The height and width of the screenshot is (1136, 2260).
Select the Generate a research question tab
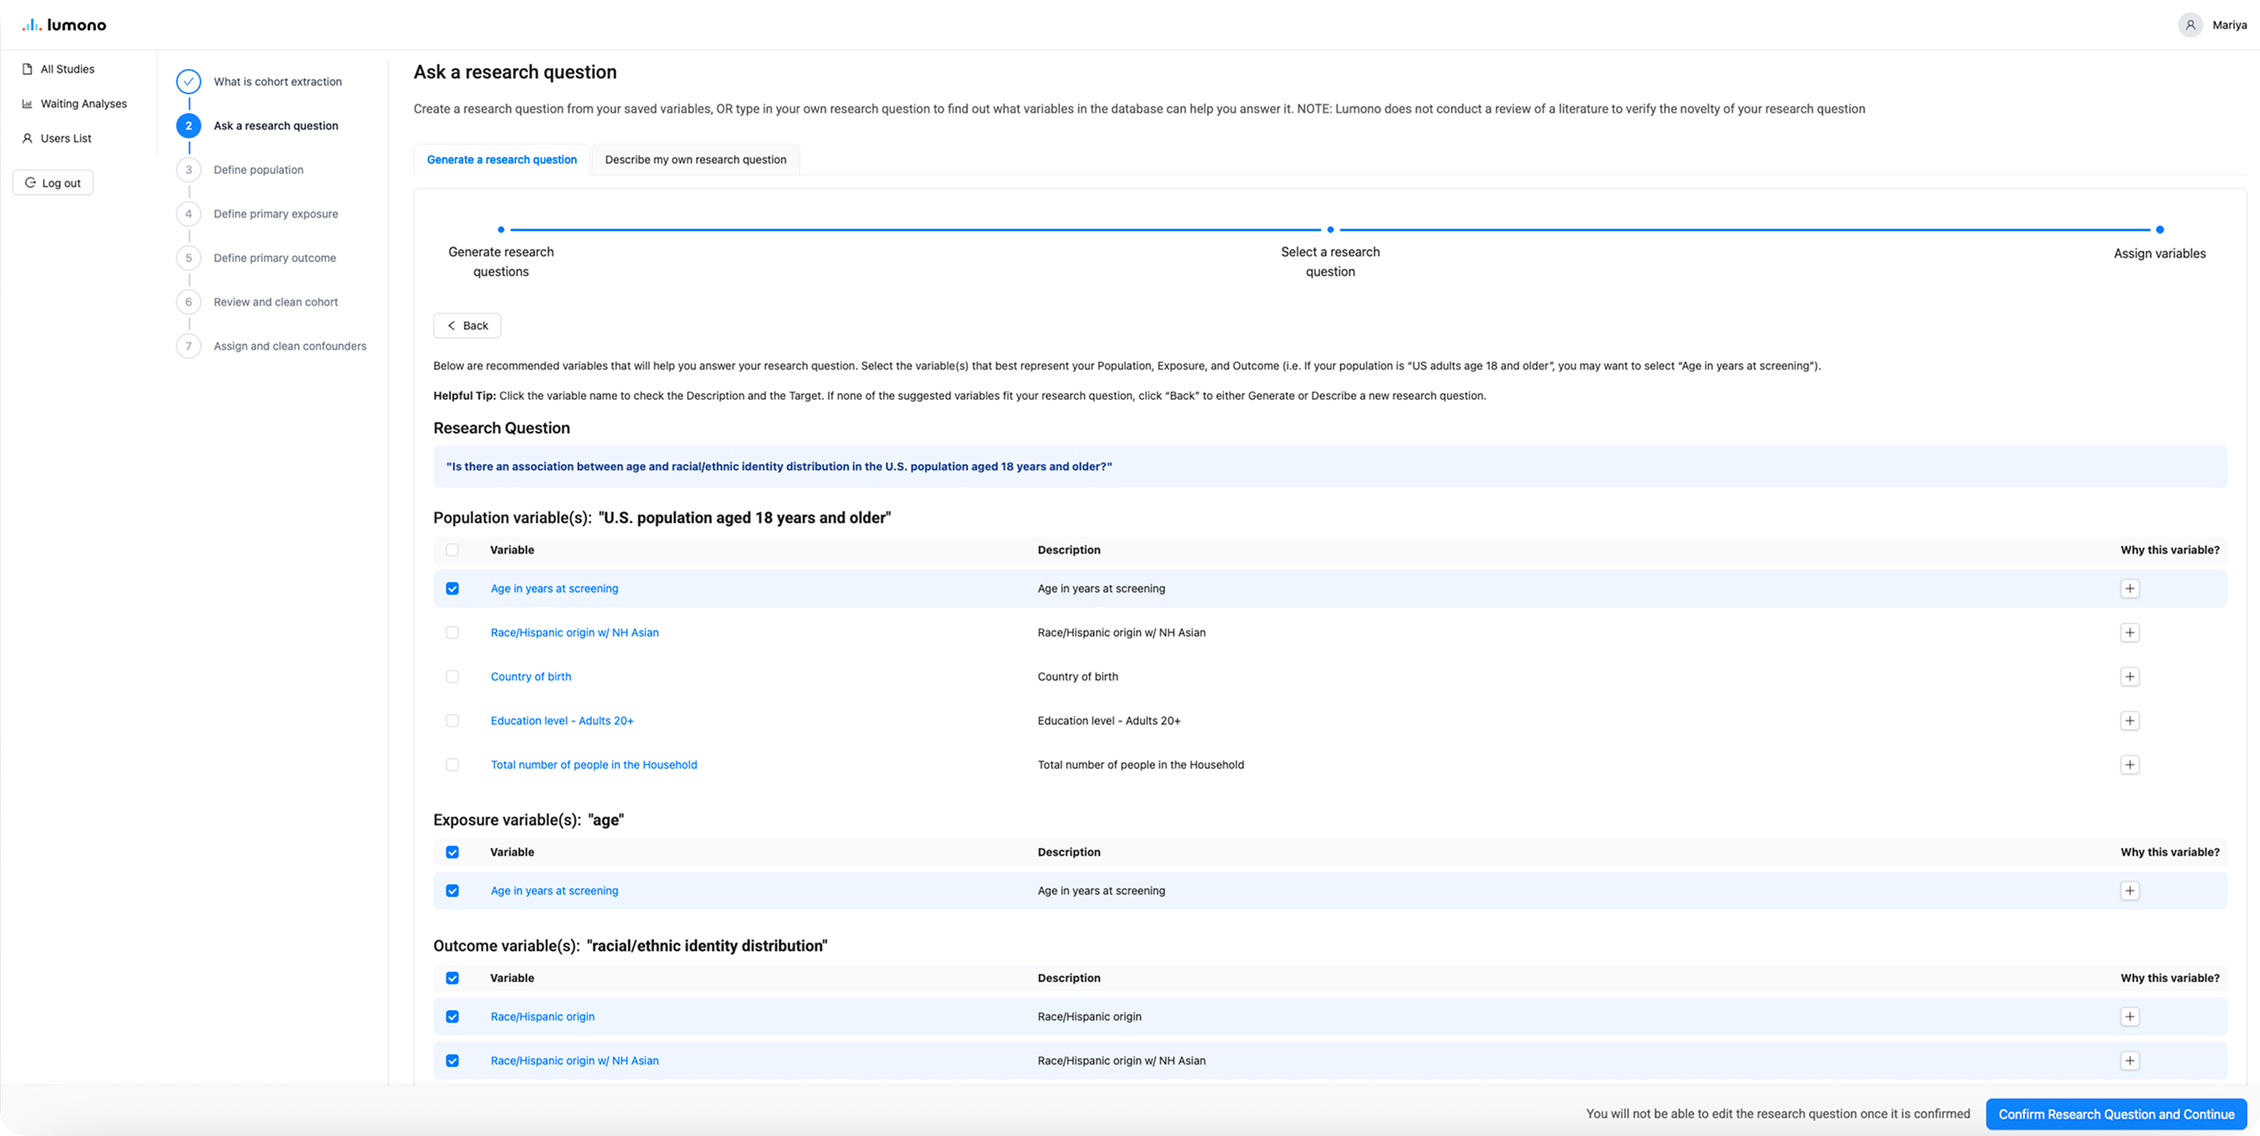point(501,159)
